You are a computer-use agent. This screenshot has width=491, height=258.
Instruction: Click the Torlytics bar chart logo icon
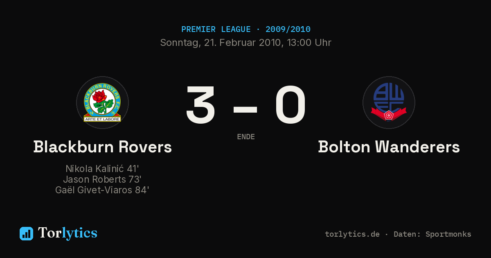click(26, 233)
